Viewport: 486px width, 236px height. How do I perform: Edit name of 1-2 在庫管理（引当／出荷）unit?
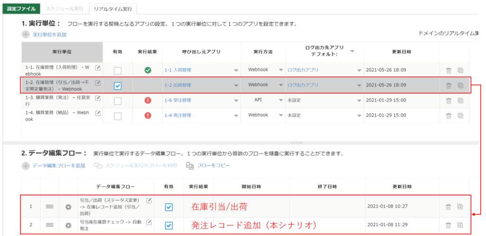(x=98, y=83)
